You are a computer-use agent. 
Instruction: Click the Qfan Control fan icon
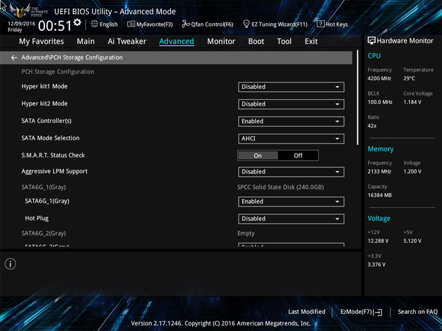tap(185, 24)
